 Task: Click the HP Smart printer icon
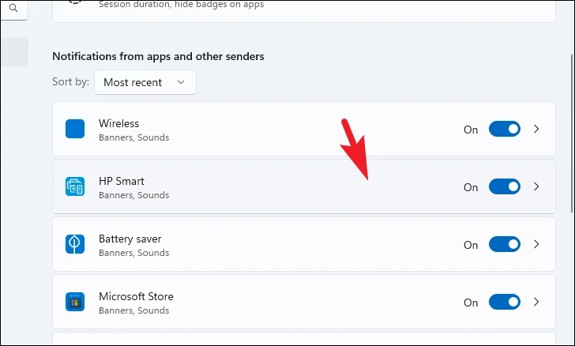pyautogui.click(x=75, y=186)
